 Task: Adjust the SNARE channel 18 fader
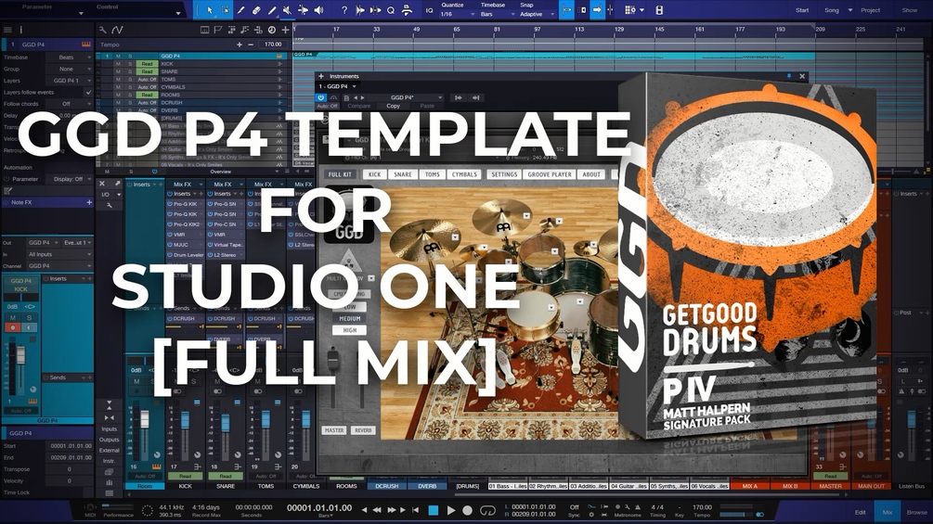(226, 422)
